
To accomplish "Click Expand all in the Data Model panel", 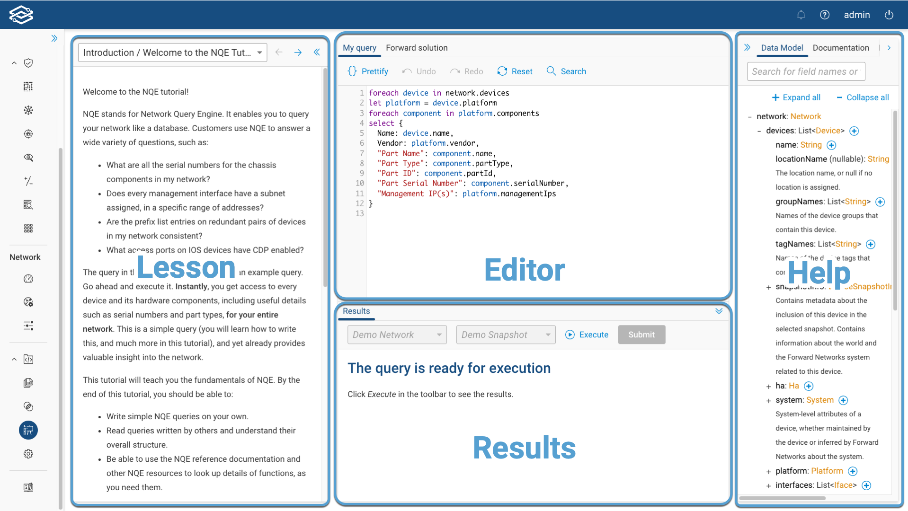I will pos(796,97).
